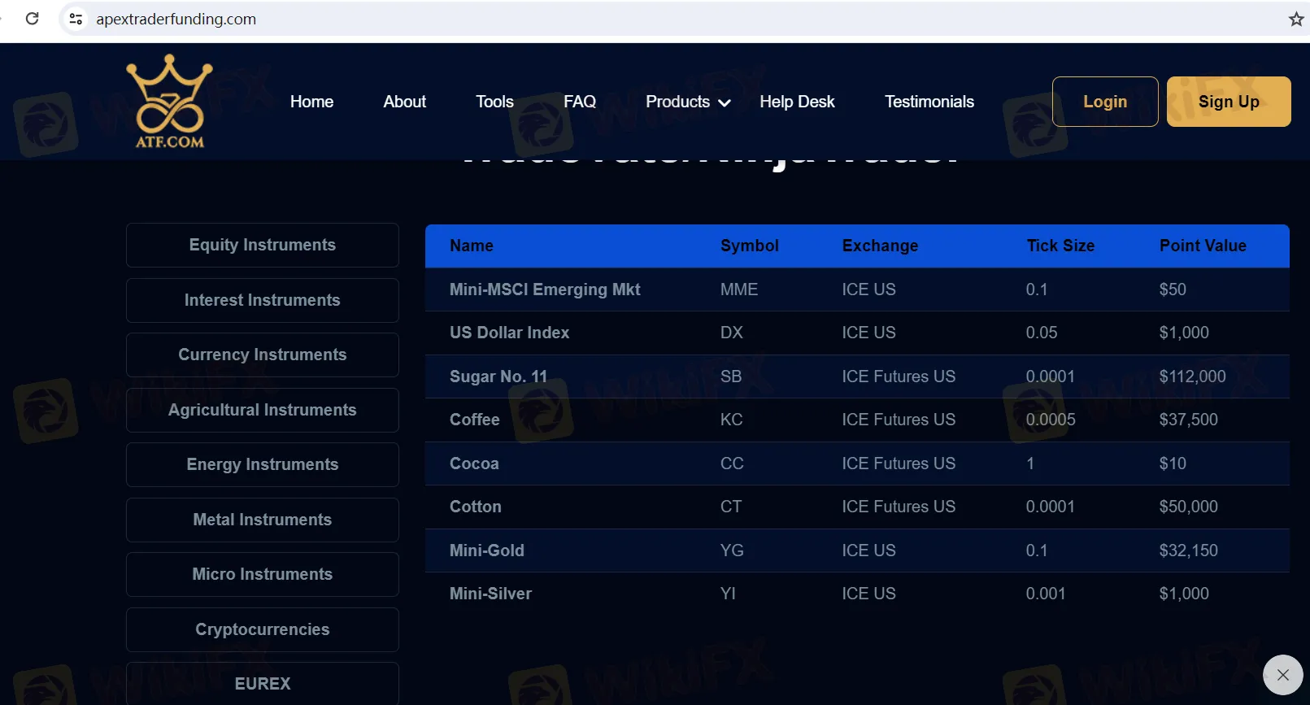Select the Cryptocurrencies category
This screenshot has height=705, width=1310.
262,629
